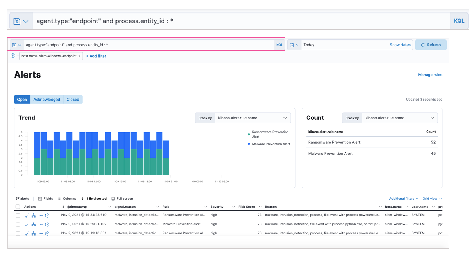Check the select-all checkbox in the table header
The height and width of the screenshot is (256, 476).
[17, 207]
